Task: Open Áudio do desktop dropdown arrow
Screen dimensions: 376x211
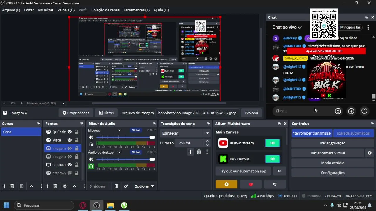Action: [x=120, y=152]
